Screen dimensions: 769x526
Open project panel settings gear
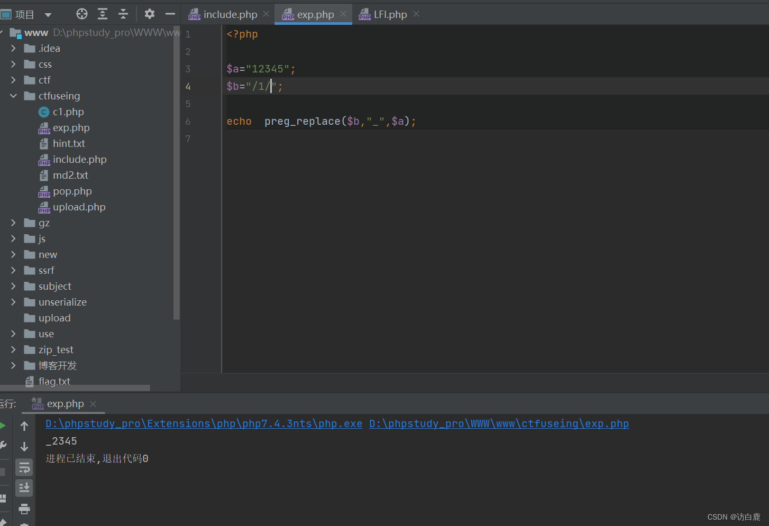point(149,14)
